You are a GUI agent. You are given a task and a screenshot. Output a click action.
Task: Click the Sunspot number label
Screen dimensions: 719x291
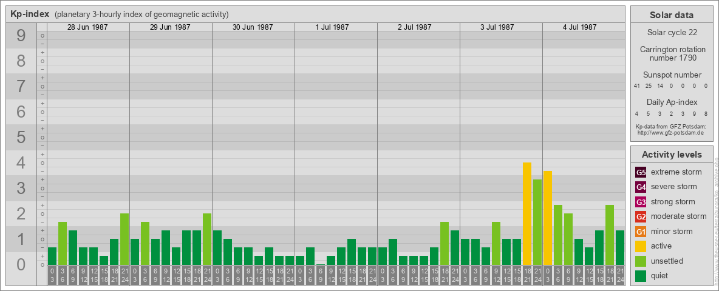[671, 75]
